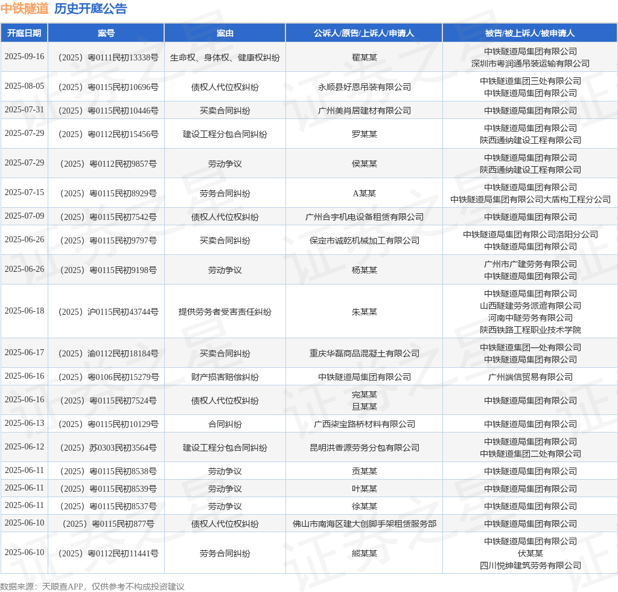
Task: Click plaintiff 永顺县好恩吊装有限公司
Action: tap(364, 87)
